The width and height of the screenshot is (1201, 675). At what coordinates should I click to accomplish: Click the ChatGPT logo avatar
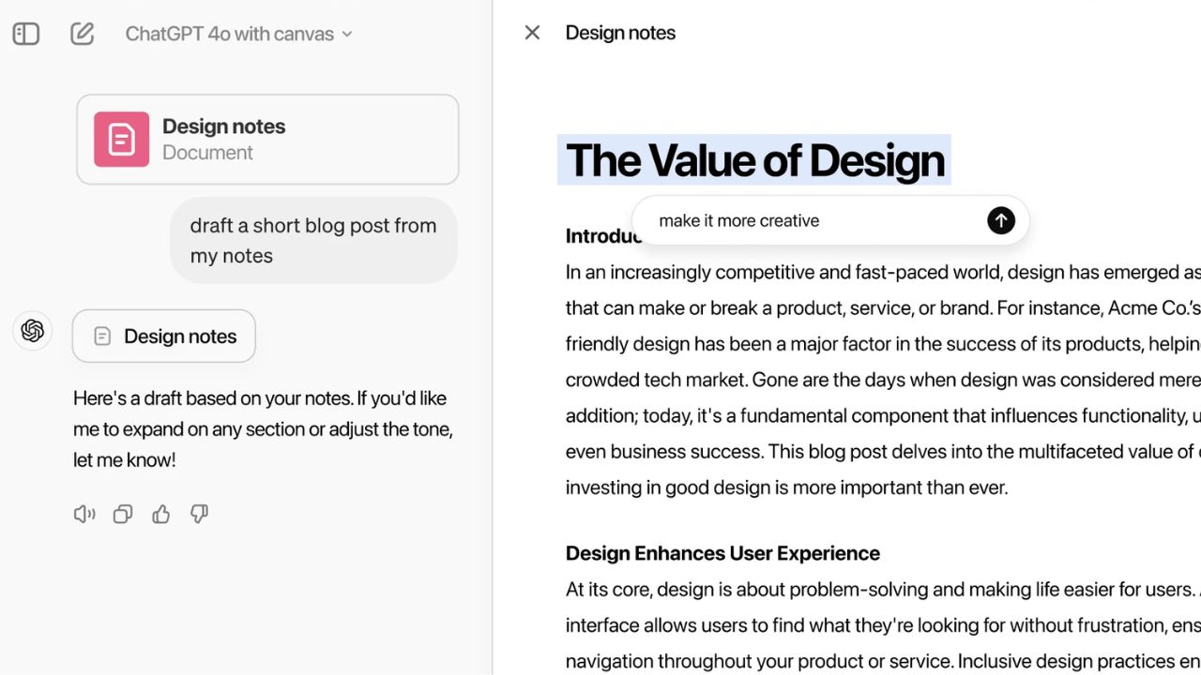point(33,331)
